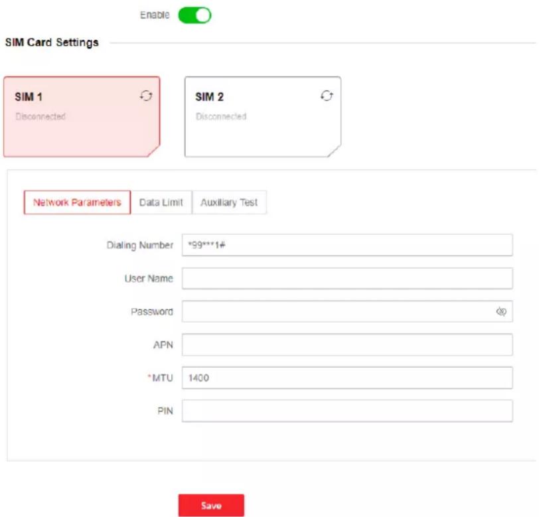Refresh the SIM 2 card status
Screen dimensions: 539x517
point(327,96)
